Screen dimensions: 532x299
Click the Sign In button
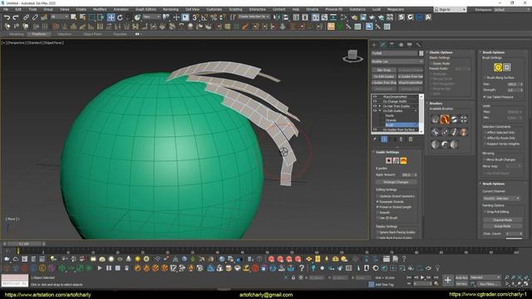[x=450, y=9]
